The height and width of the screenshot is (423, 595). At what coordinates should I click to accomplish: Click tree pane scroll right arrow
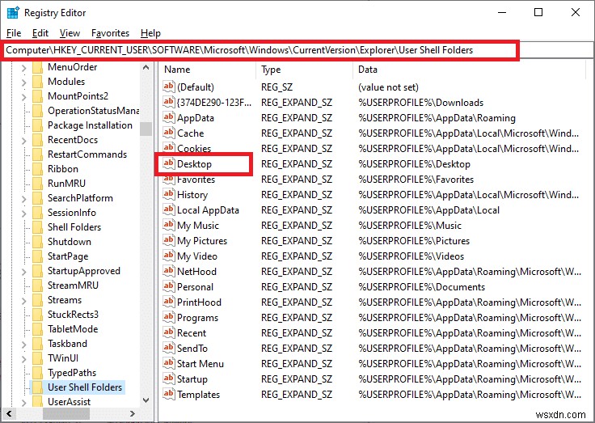(x=133, y=413)
